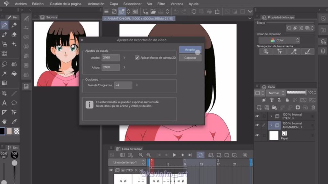Open the Edición menu
This screenshot has width=328, height=184.
[38, 4]
